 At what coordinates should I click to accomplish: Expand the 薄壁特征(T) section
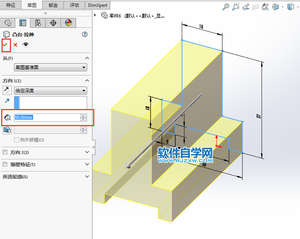click(x=87, y=164)
